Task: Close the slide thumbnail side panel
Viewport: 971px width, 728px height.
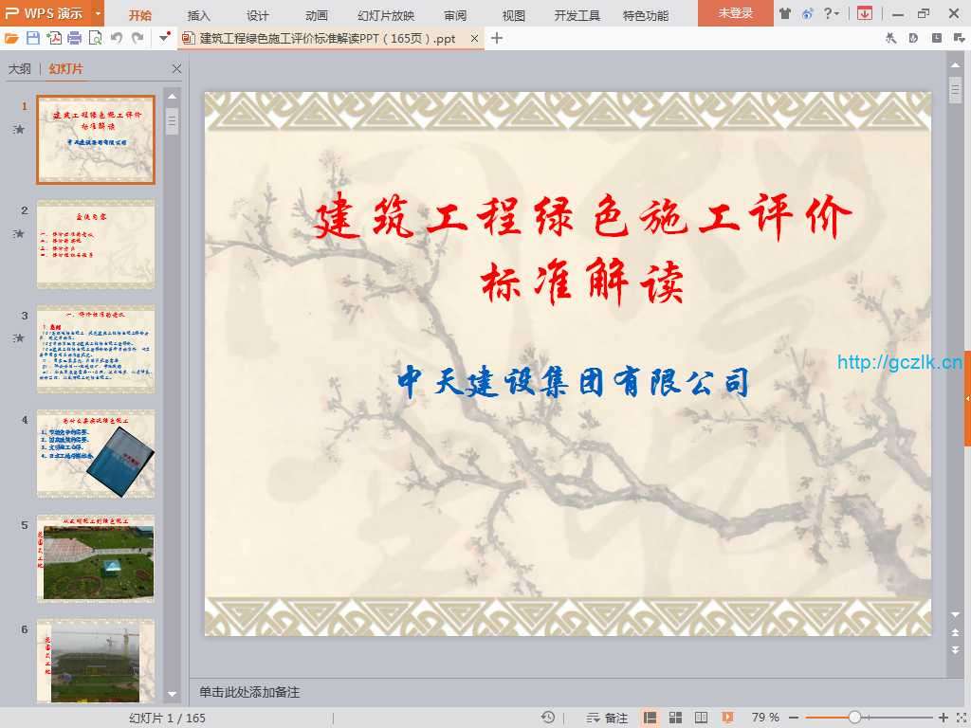Action: [x=176, y=69]
